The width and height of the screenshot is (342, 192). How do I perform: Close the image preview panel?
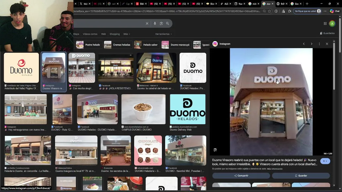point(327,44)
